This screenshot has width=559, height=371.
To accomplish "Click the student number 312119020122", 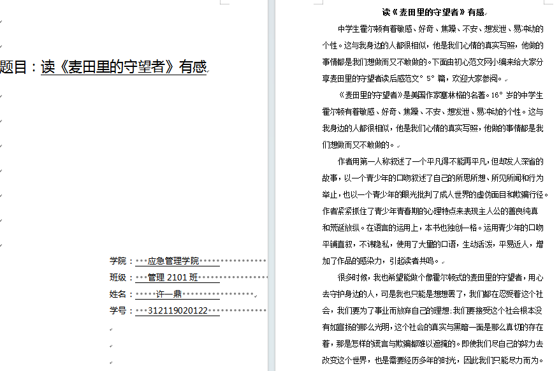I will 177,310.
